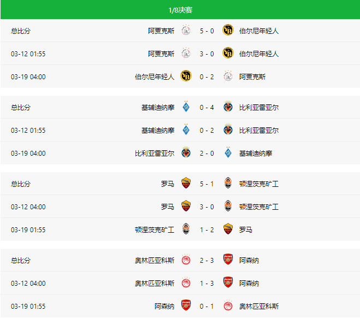Click Olympiacos crest in aggregate row

(186, 260)
